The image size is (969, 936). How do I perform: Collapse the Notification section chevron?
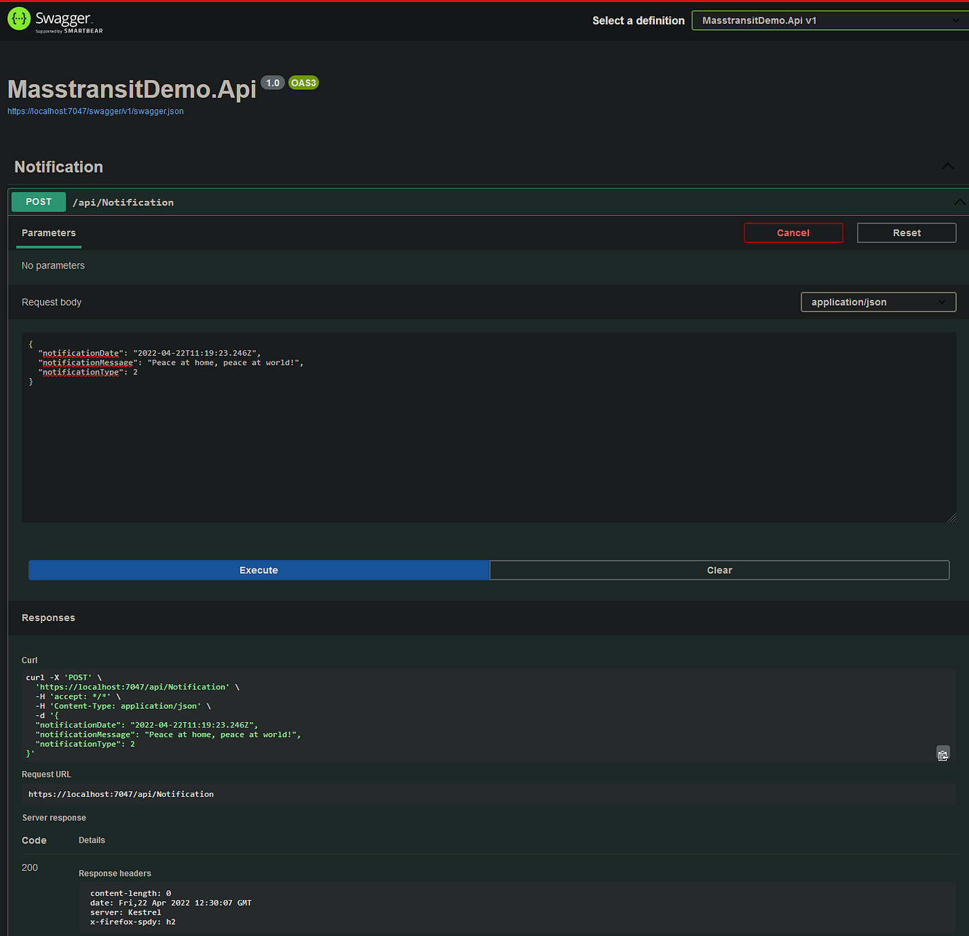point(948,166)
